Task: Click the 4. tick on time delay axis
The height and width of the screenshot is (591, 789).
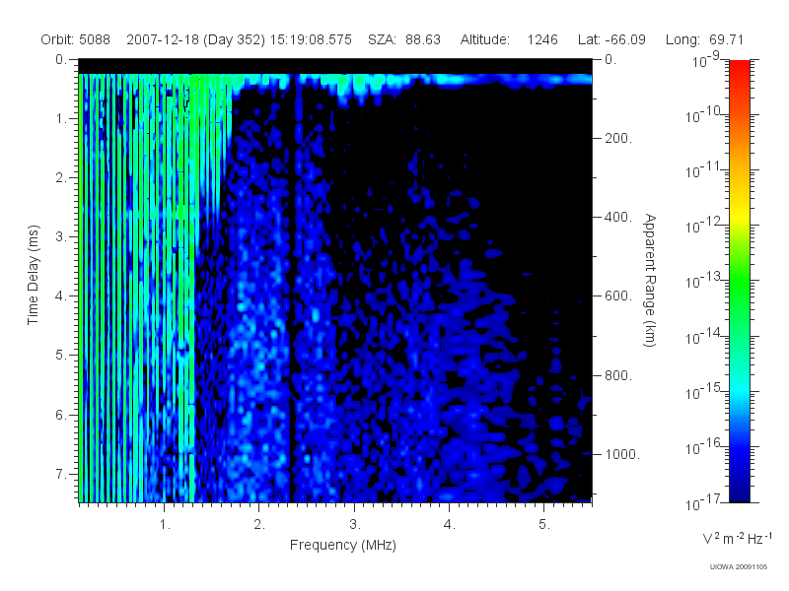Action: pos(61,296)
